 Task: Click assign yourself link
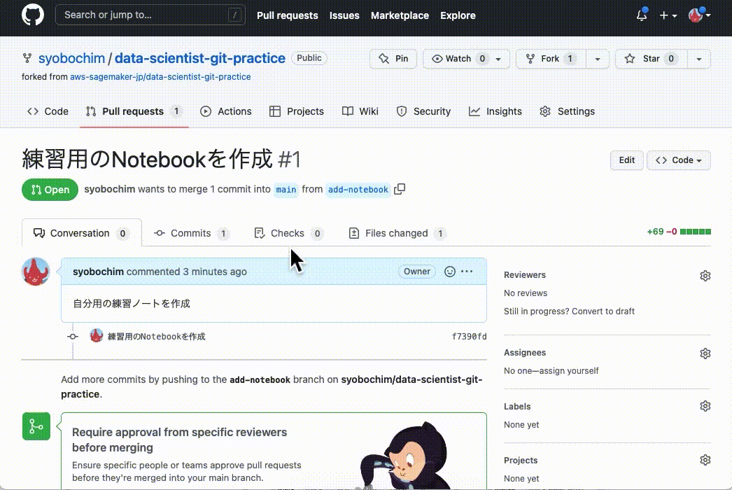(x=570, y=371)
